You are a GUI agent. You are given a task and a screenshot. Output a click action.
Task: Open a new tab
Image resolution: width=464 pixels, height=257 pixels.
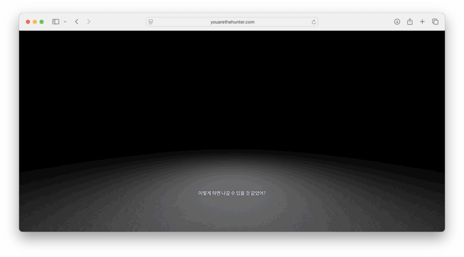coord(422,22)
